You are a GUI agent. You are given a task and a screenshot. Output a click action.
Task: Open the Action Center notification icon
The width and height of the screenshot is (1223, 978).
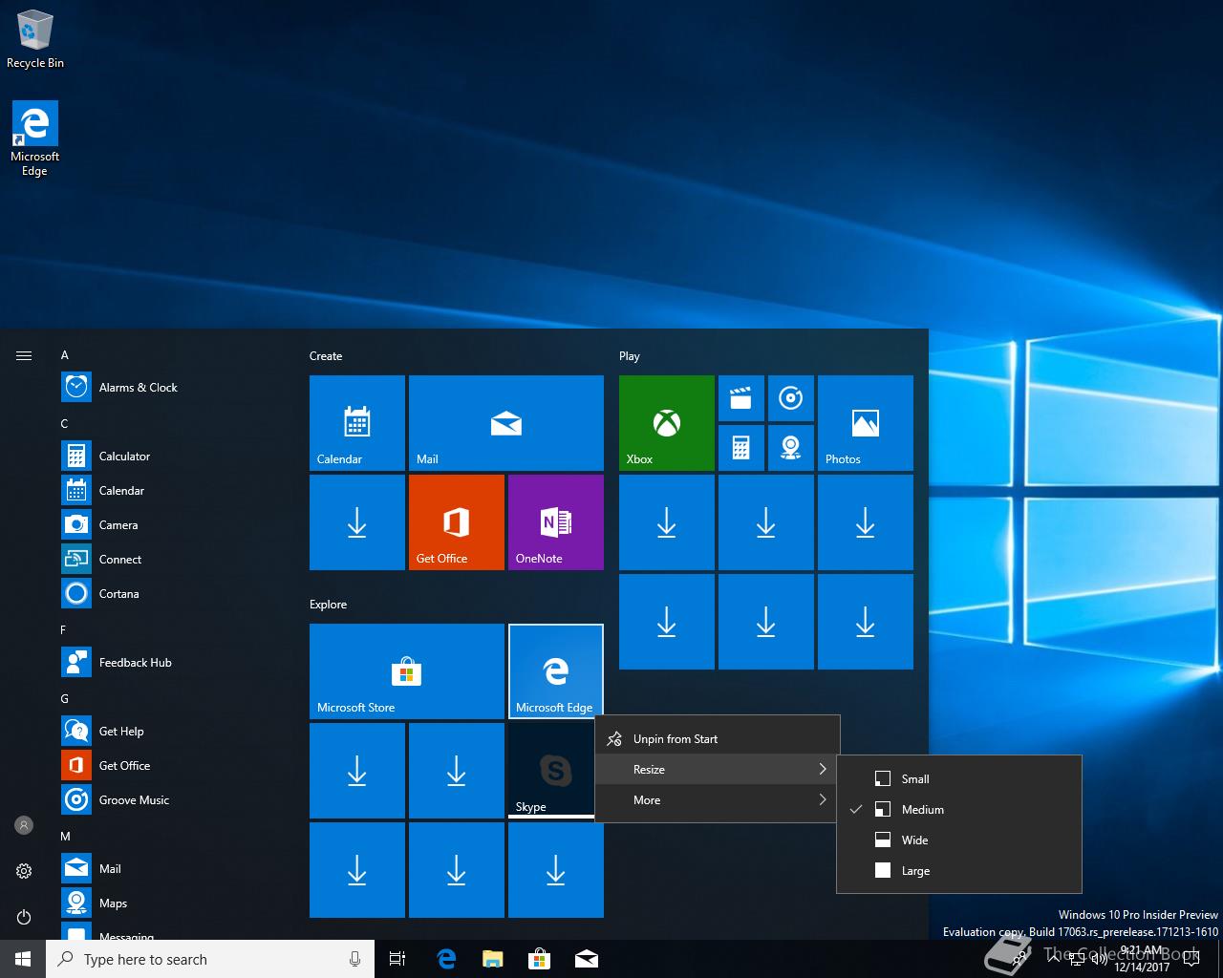(x=1191, y=959)
